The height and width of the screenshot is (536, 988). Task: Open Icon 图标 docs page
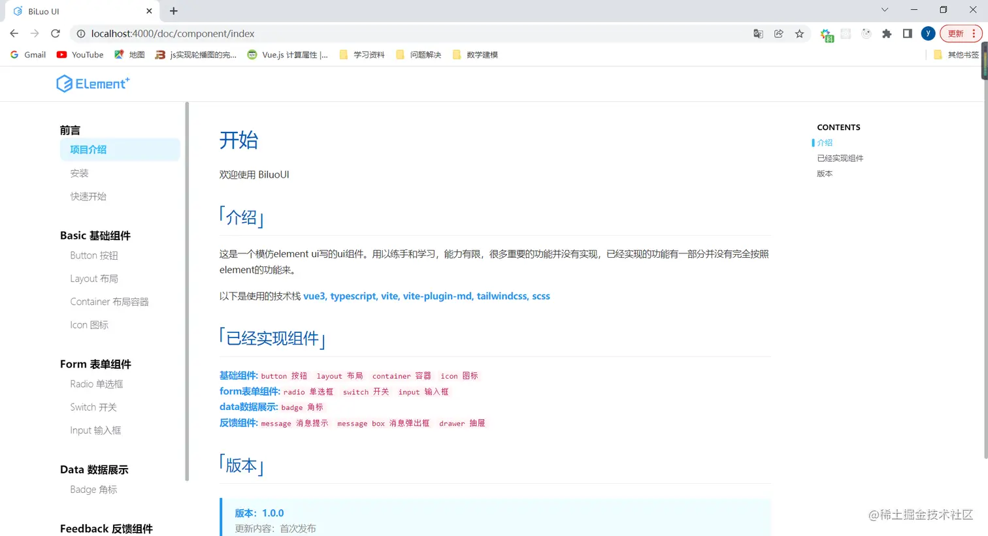(x=90, y=325)
